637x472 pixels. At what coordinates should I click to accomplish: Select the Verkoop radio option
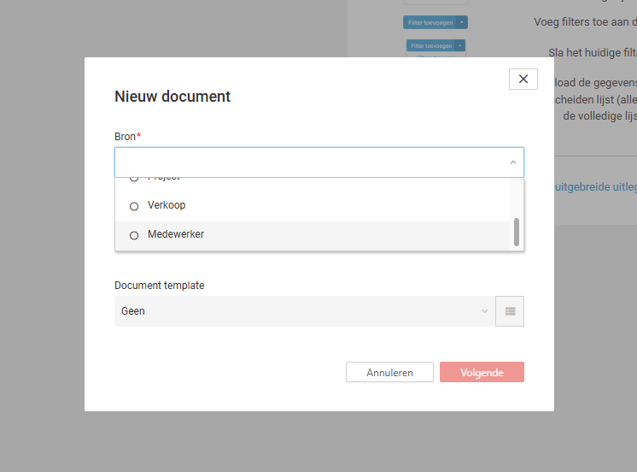(134, 206)
